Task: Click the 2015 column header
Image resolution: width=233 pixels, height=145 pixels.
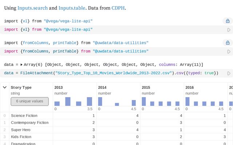Action: (146, 87)
